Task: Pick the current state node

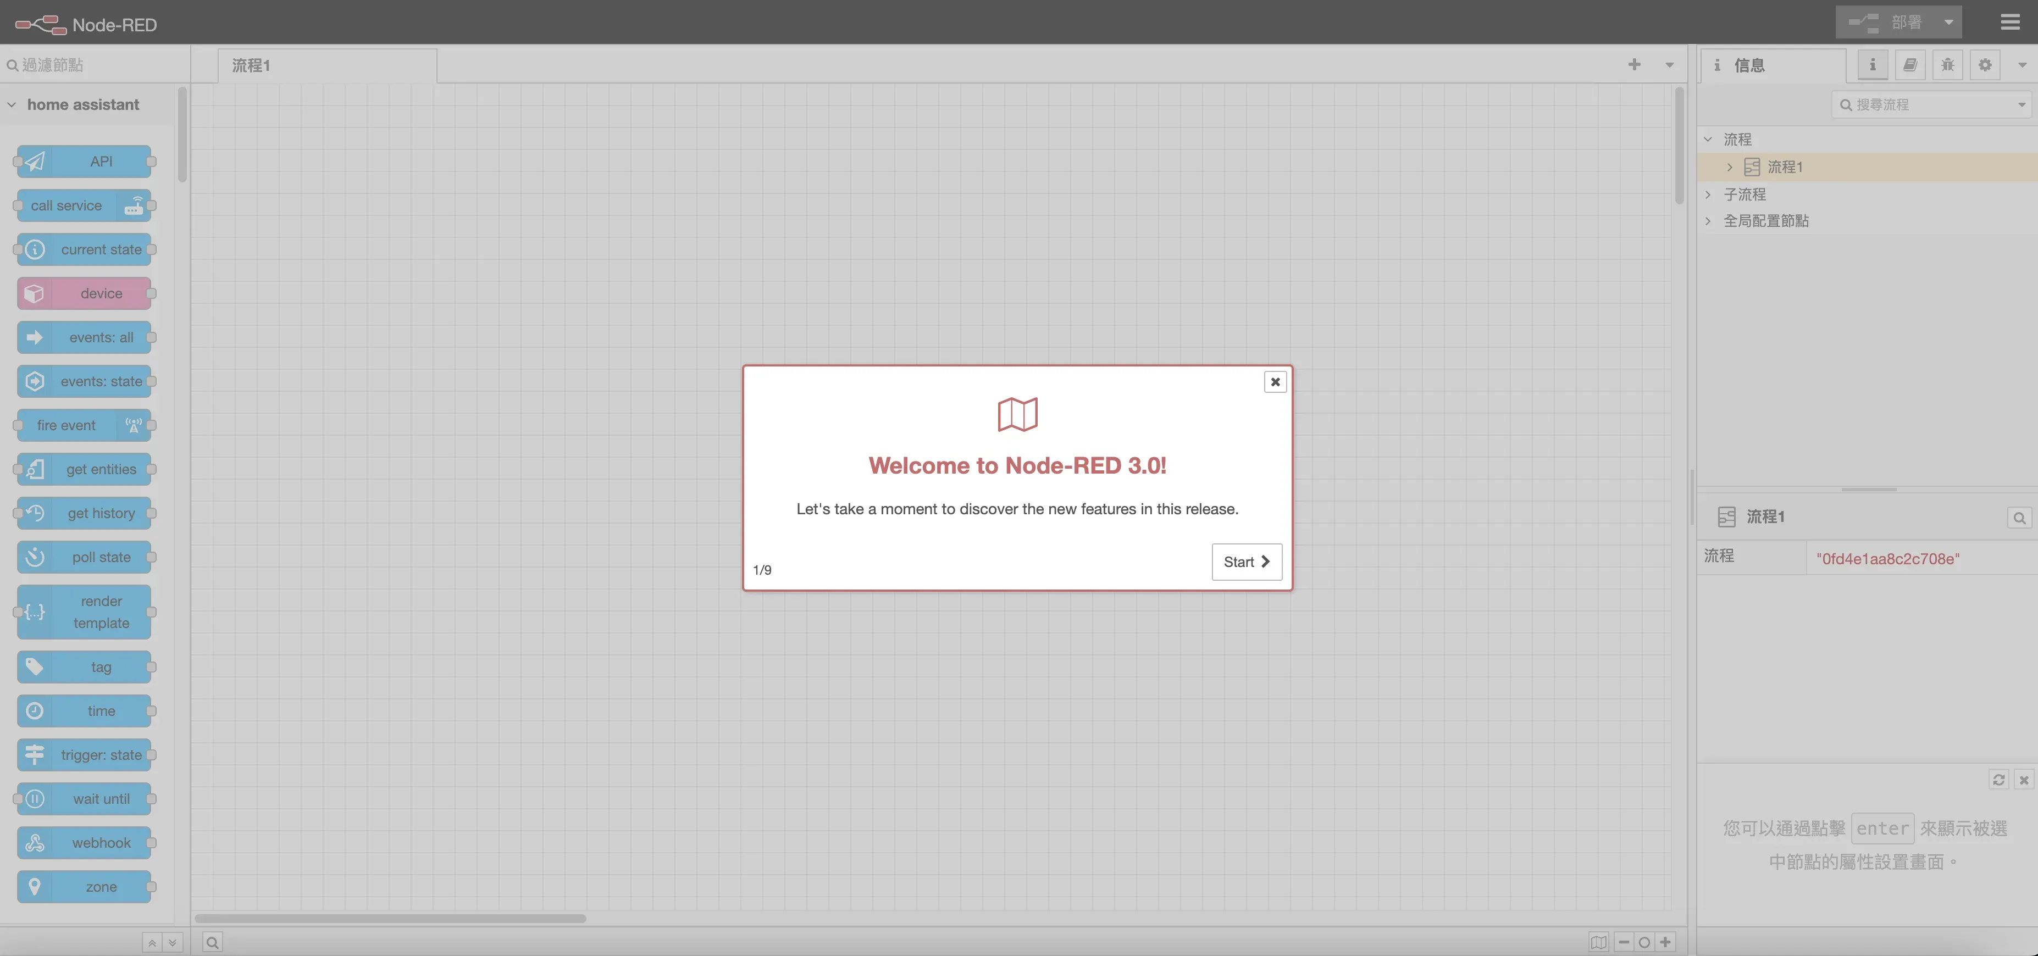Action: click(x=84, y=249)
